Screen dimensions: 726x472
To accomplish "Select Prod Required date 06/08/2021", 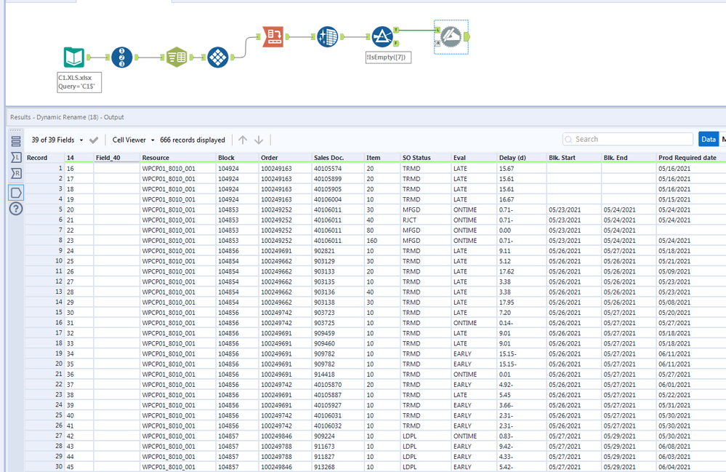I will [691, 446].
